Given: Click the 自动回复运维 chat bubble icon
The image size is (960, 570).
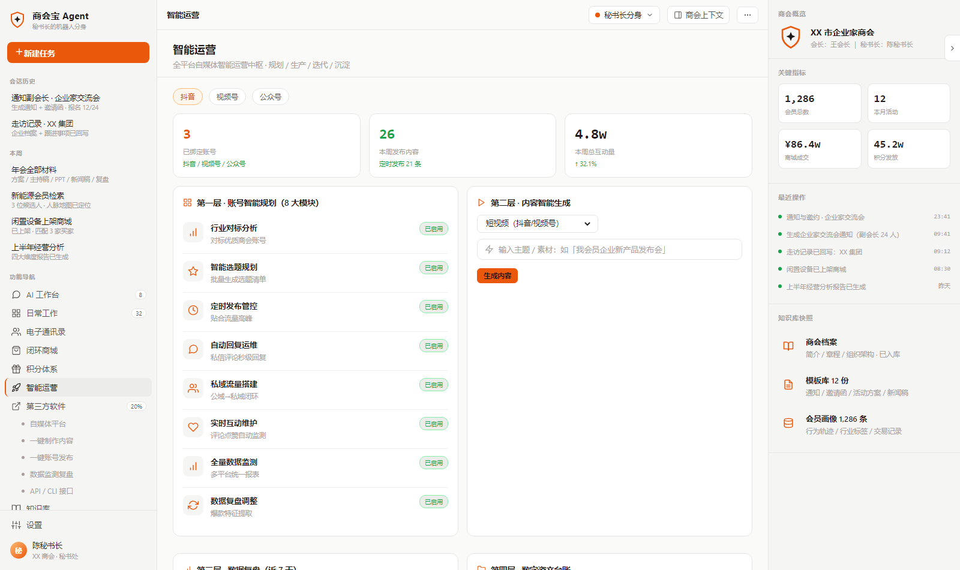Looking at the screenshot, I should coord(193,349).
